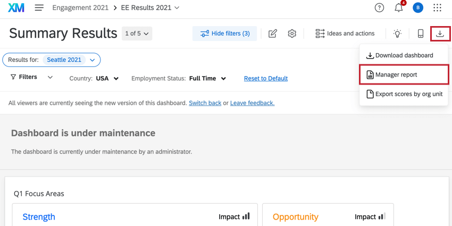Image resolution: width=452 pixels, height=226 pixels.
Task: Toggle mobile preview icon
Action: point(421,34)
